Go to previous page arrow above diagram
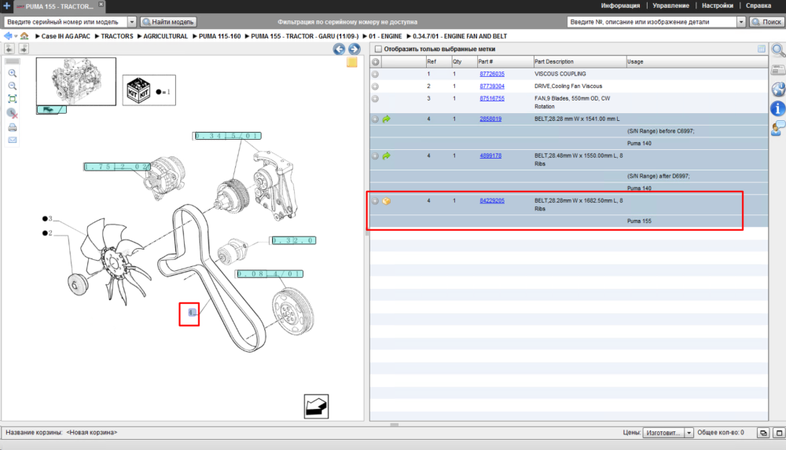 [x=9, y=49]
